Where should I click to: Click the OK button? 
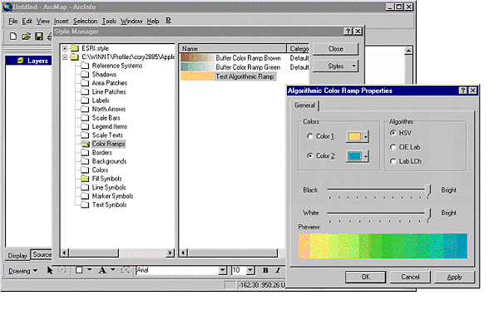pyautogui.click(x=365, y=277)
